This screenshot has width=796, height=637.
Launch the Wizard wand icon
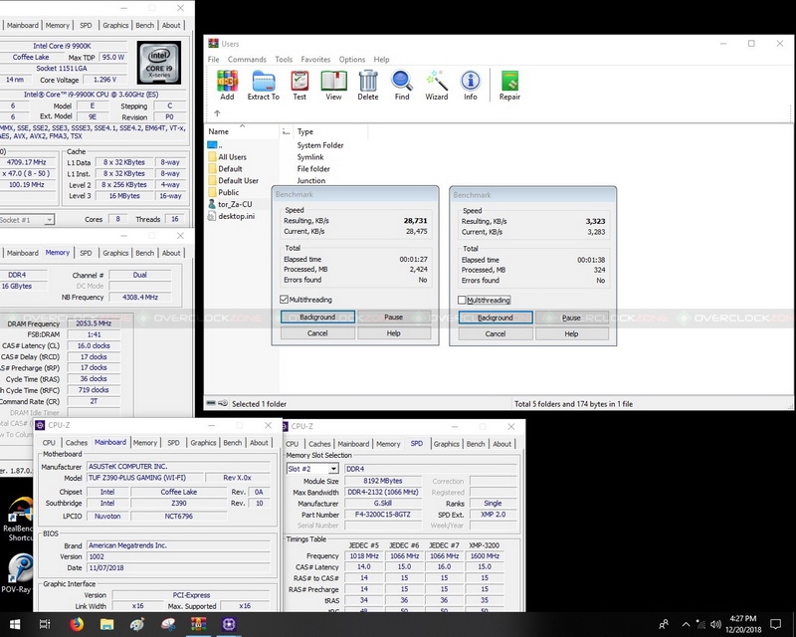437,86
